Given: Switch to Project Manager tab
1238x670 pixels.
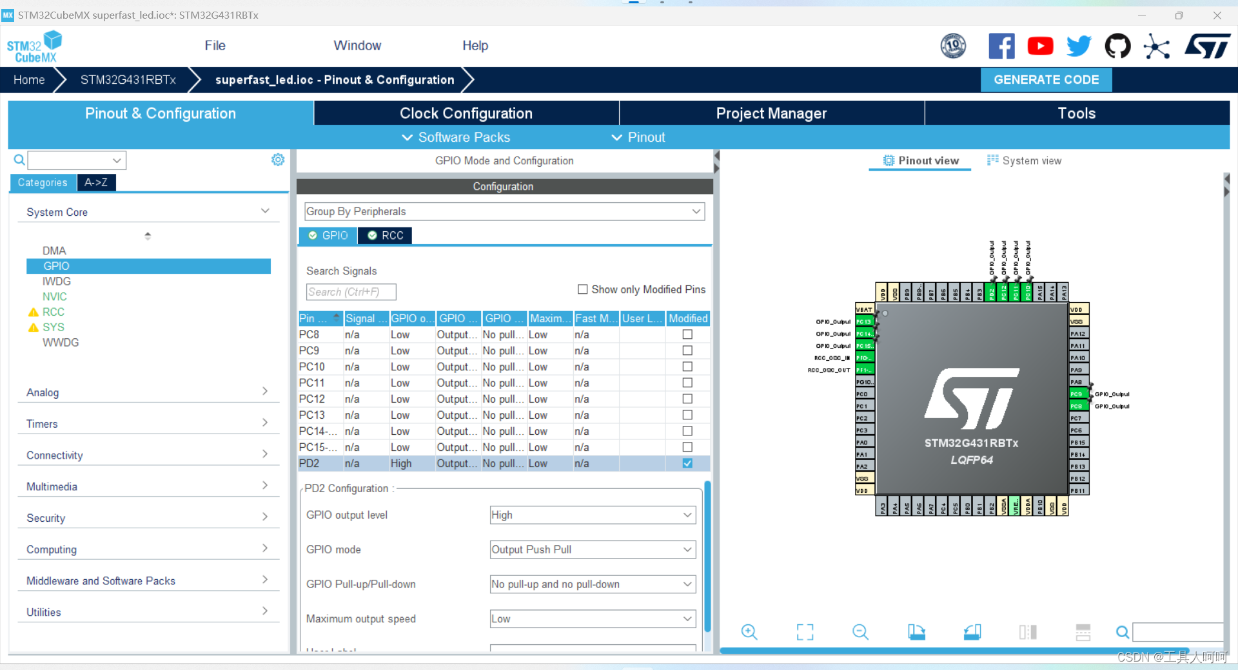Looking at the screenshot, I should click(771, 113).
